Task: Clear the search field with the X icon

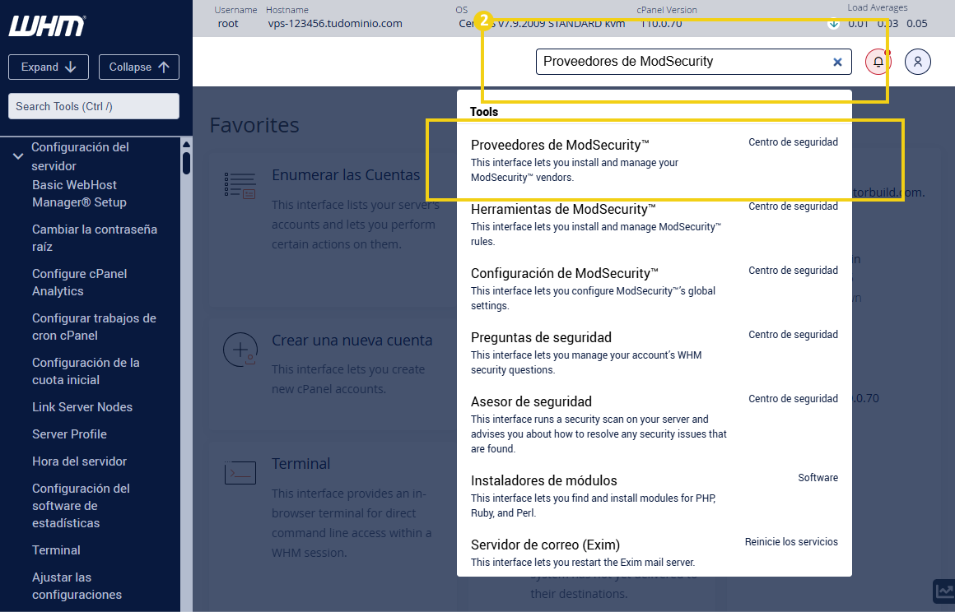Action: tap(837, 62)
